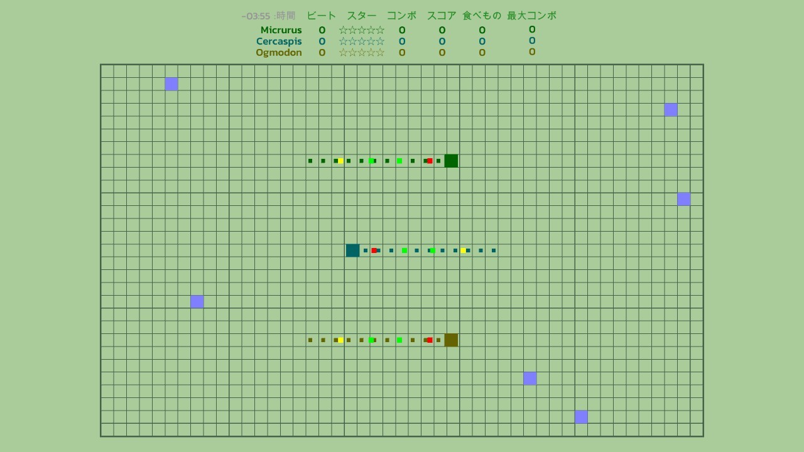Click the Cercaspis 食べもの value 0
804x452 pixels.
click(x=482, y=41)
